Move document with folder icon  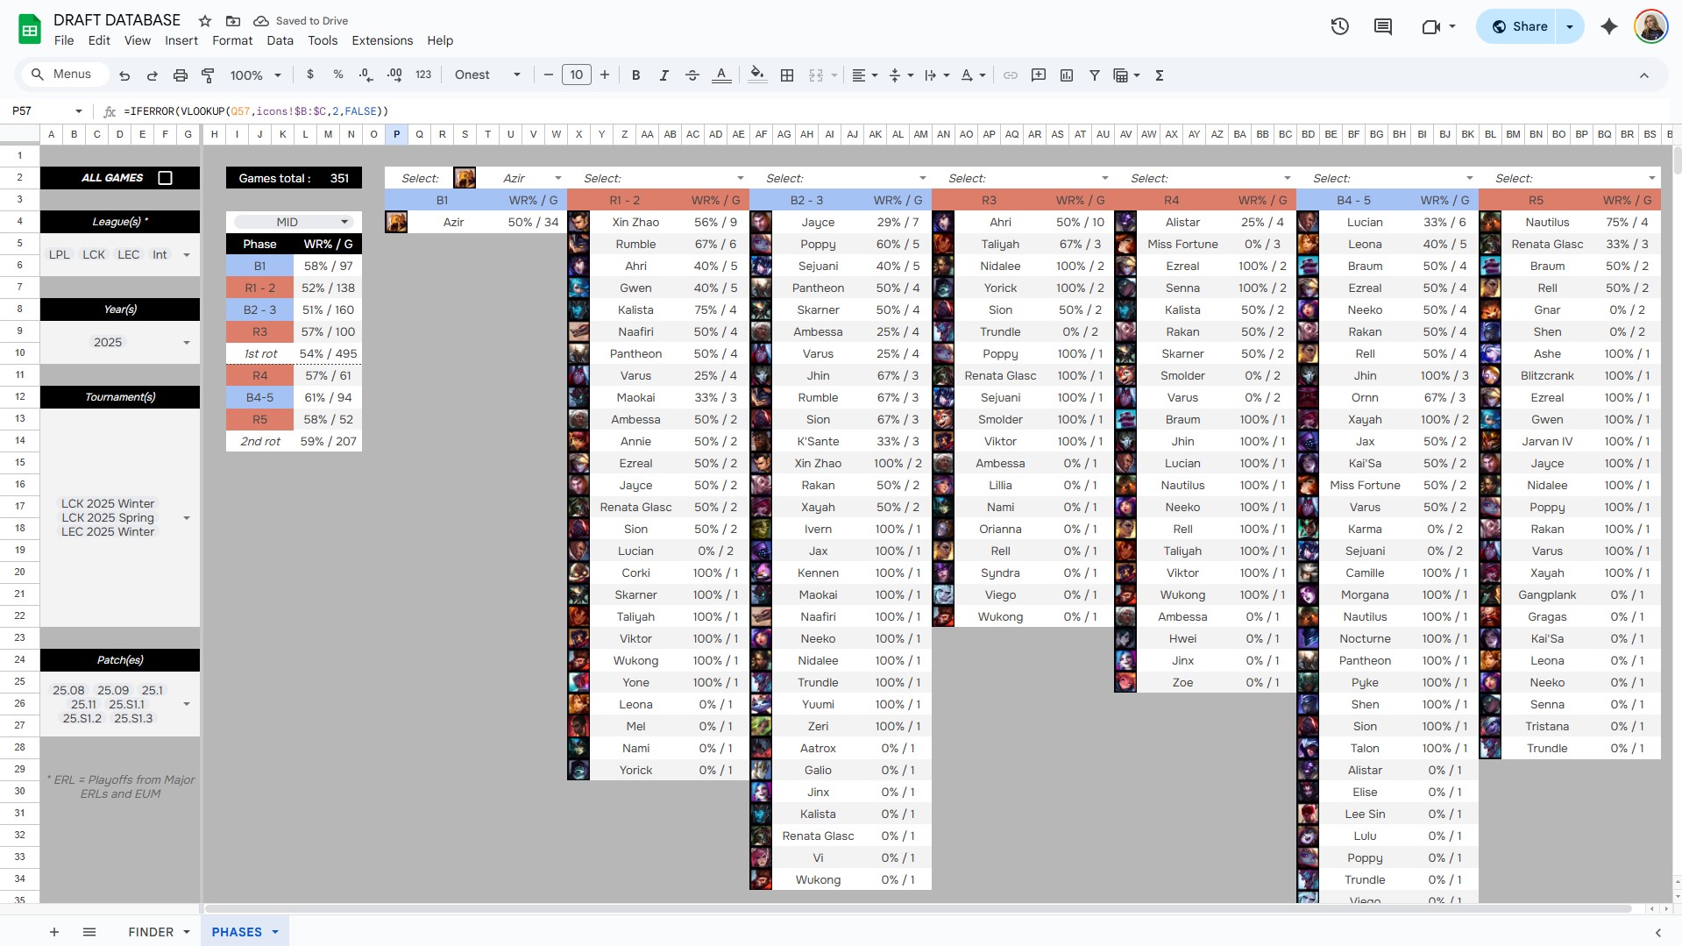233,20
